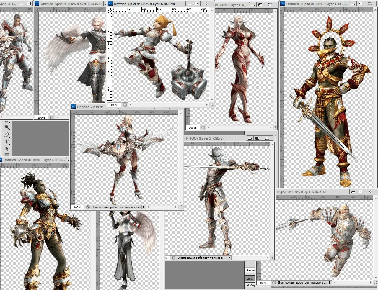Click Экспозиция status text in Untitled-2 window

(116, 207)
